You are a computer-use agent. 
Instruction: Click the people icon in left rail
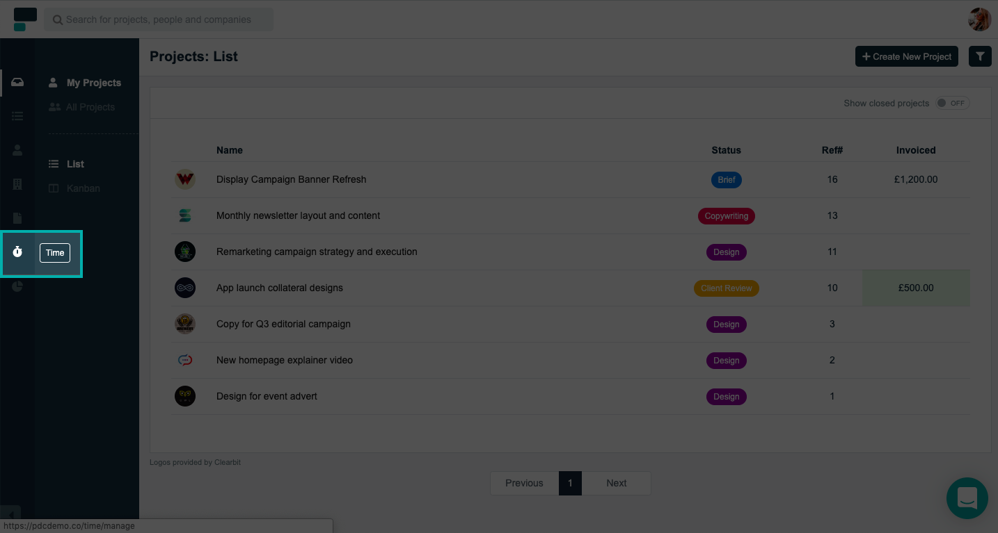tap(17, 150)
